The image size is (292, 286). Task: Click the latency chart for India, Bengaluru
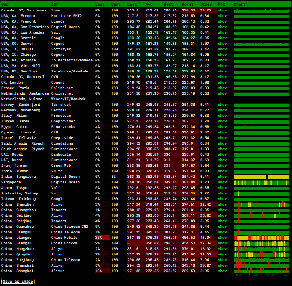coord(262,177)
